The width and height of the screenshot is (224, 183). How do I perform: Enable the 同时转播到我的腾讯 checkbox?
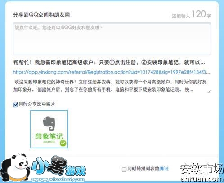[x=124, y=170]
